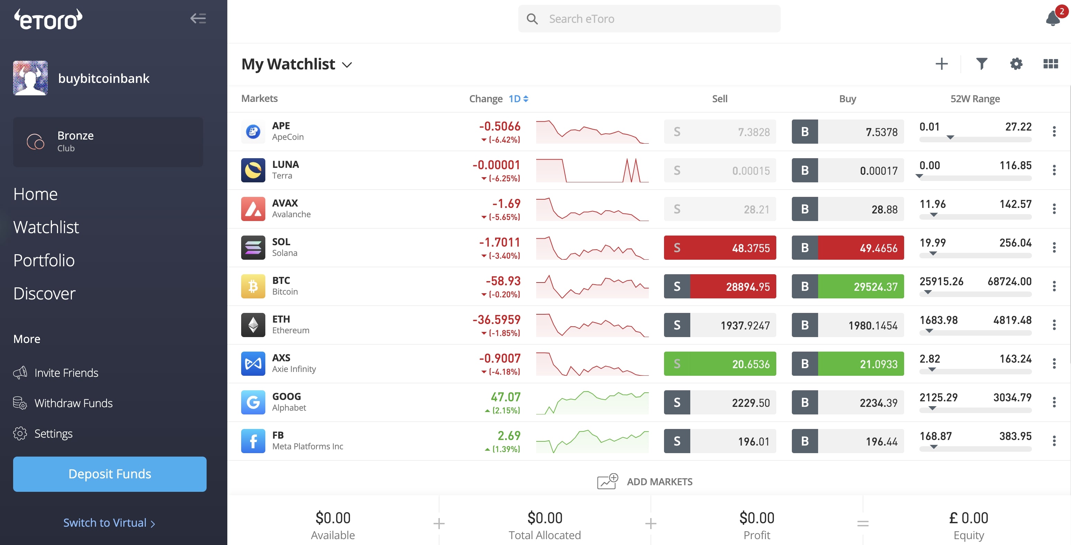Click ADD MARKETS
Image resolution: width=1071 pixels, height=545 pixels.
pyautogui.click(x=645, y=481)
